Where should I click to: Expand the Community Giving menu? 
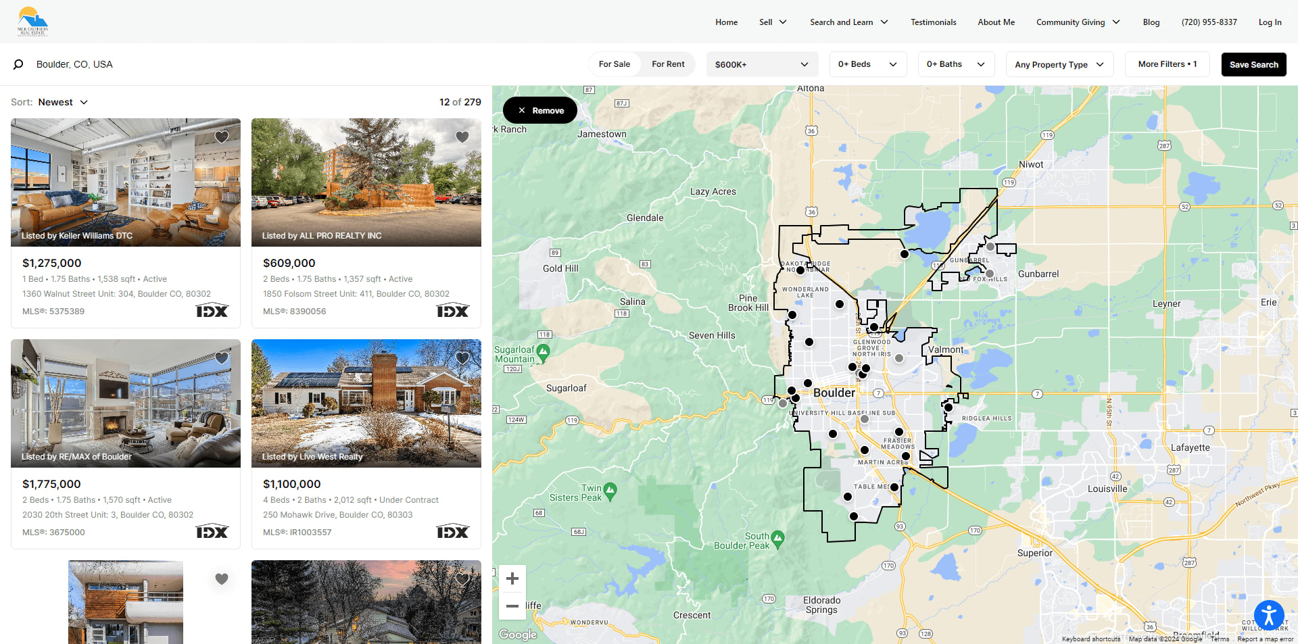pos(1078,22)
